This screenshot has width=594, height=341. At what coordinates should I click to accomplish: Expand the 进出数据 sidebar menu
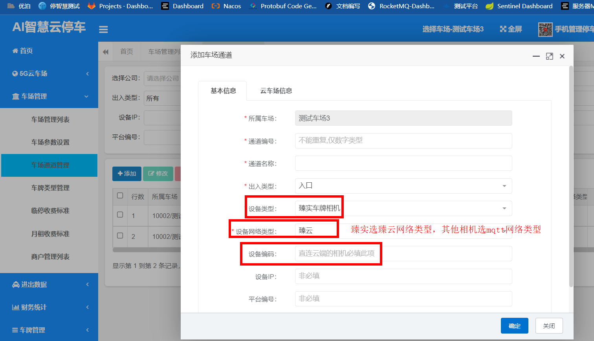point(49,284)
